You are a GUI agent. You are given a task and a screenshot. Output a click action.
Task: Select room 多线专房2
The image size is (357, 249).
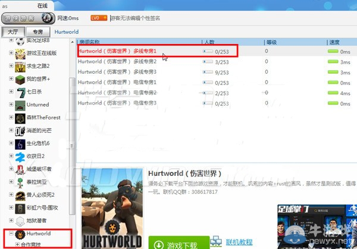(117, 61)
